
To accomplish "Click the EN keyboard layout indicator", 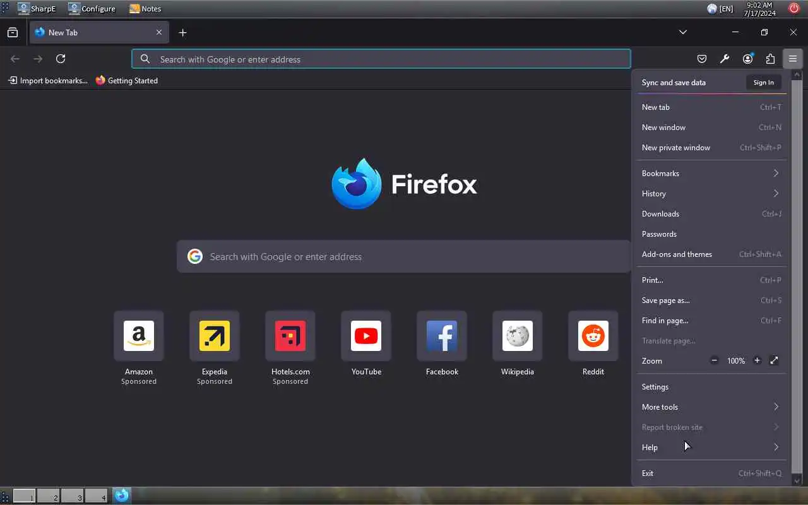I will pyautogui.click(x=726, y=9).
